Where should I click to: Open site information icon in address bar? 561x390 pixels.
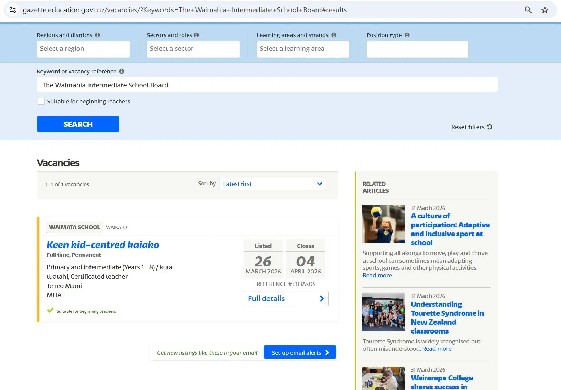(x=13, y=10)
